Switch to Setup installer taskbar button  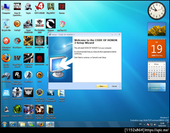[50, 124]
